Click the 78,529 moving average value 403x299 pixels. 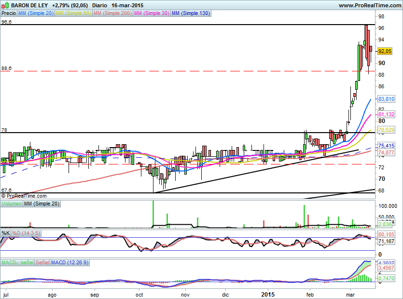386,130
